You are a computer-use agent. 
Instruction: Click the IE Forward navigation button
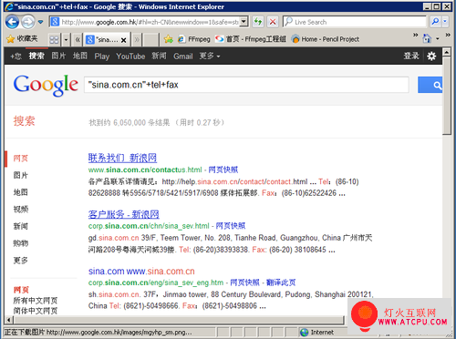coord(28,22)
